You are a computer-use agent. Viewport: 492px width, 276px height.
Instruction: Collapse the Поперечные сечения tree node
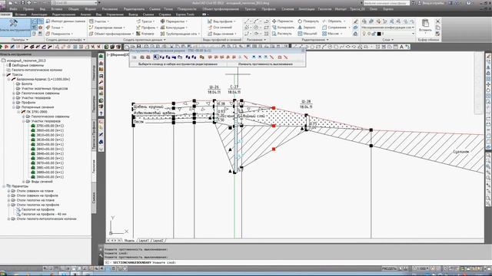[14, 107]
